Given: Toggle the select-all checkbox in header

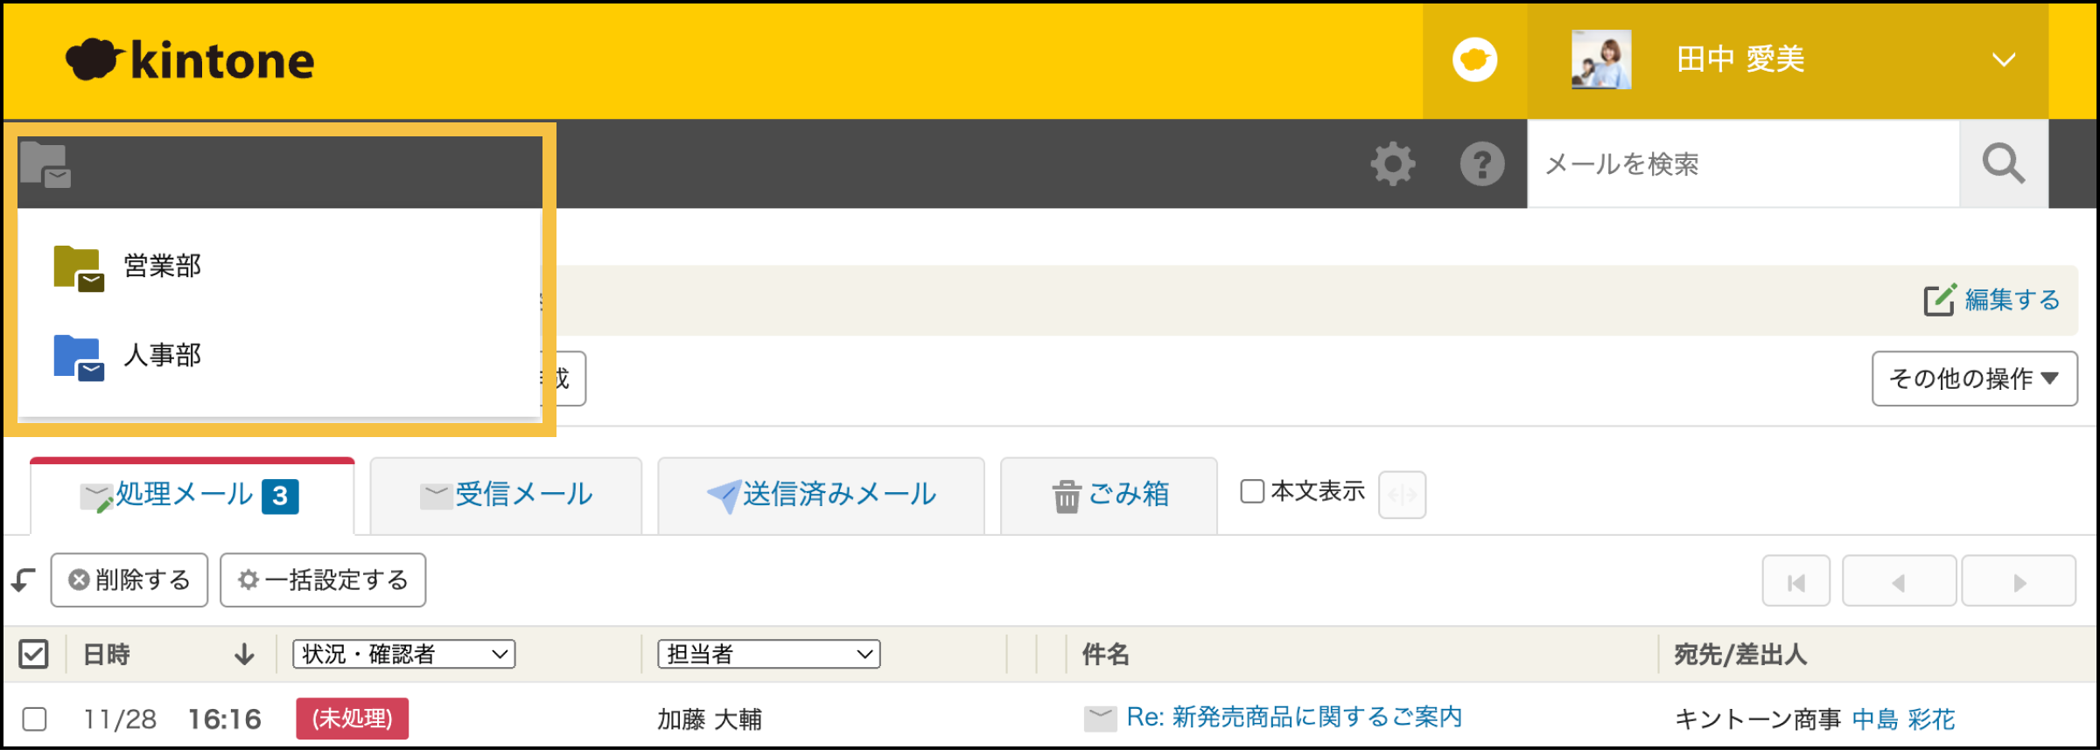Looking at the screenshot, I should coord(33,654).
